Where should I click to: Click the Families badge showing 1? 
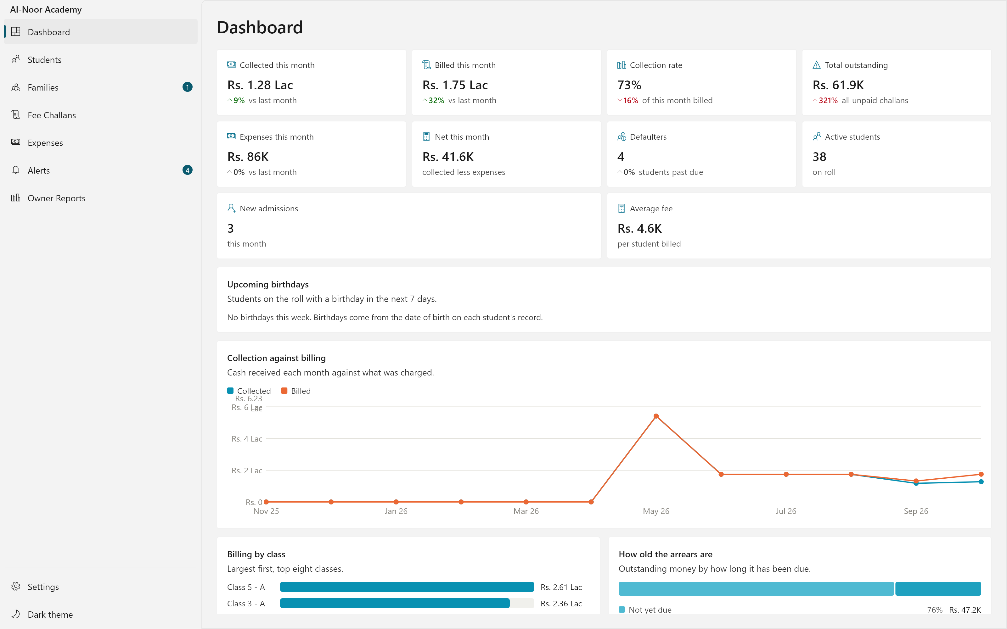point(187,87)
